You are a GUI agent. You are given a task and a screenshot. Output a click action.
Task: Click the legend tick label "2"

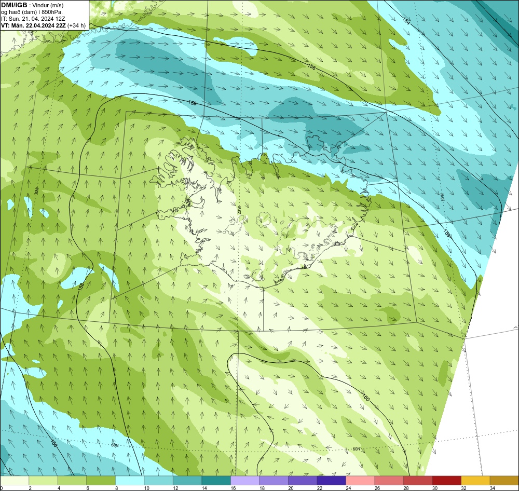pos(30,488)
